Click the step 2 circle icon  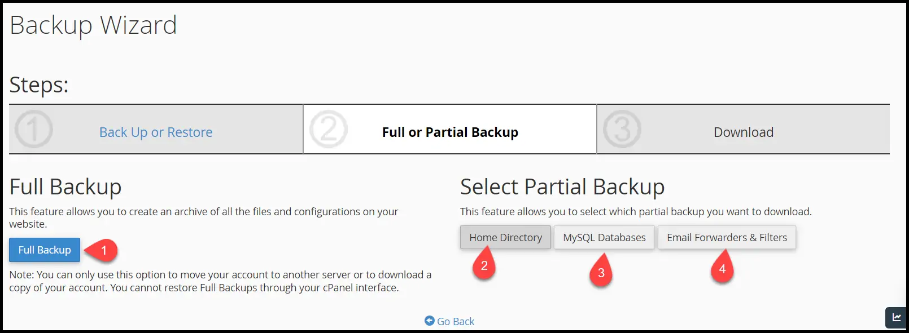[x=329, y=129]
